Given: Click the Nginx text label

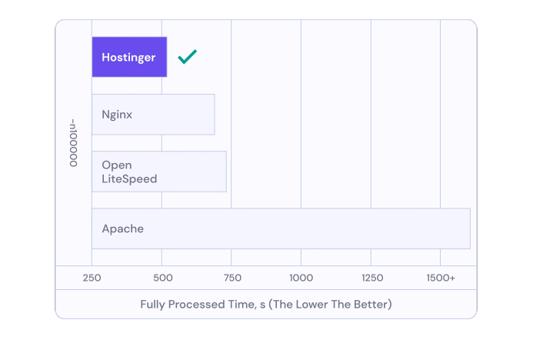Looking at the screenshot, I should click(117, 115).
